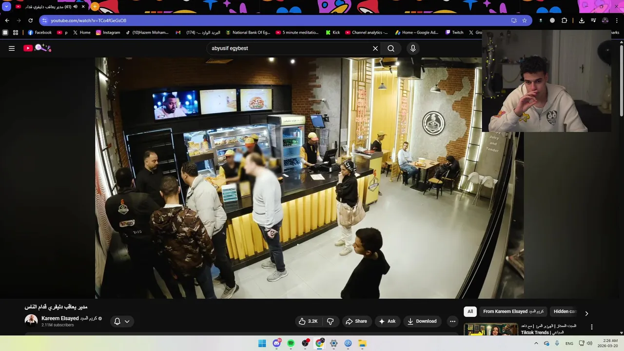This screenshot has width=624, height=351.
Task: Close the YouTube video tab
Action: point(83,7)
